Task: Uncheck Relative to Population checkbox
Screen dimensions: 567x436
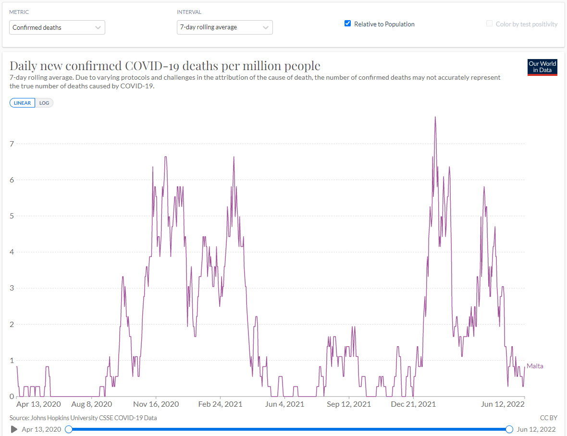Action: coord(348,24)
